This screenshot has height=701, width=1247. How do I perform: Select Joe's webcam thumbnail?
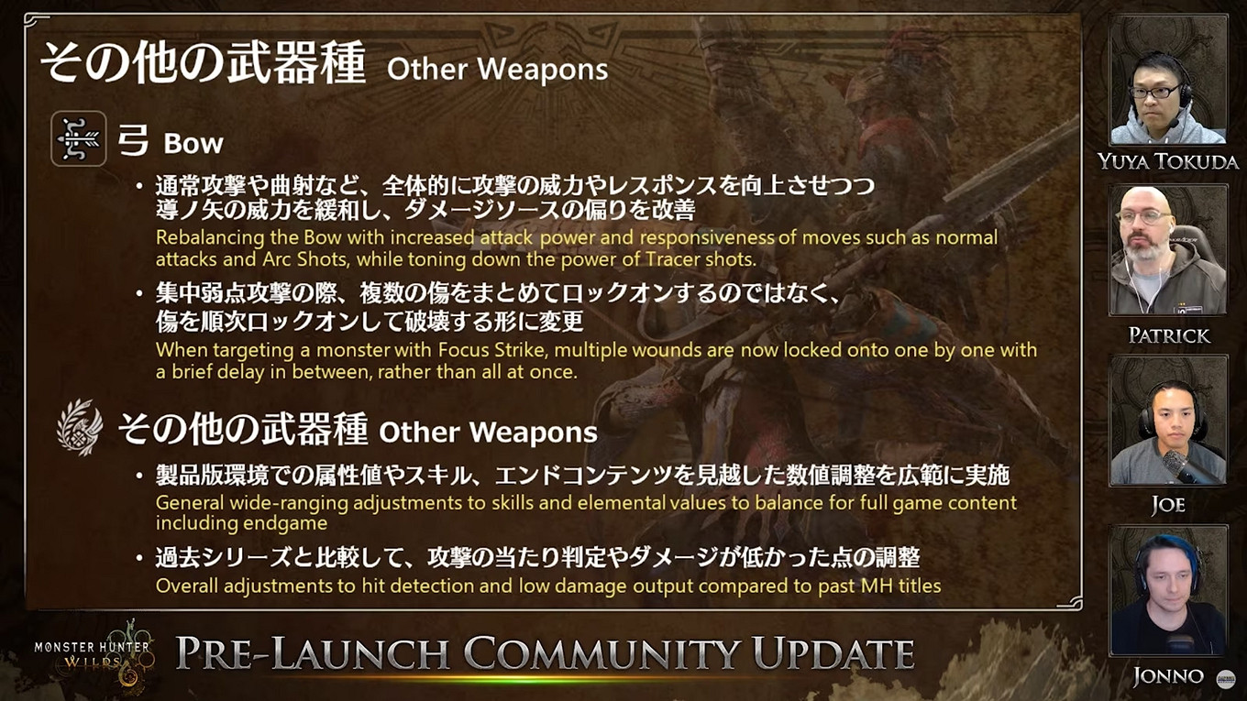tap(1169, 421)
